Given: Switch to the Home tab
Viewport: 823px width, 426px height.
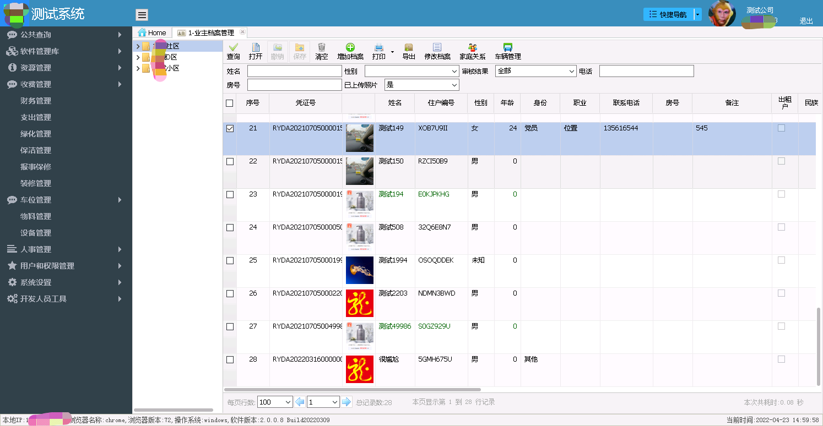Looking at the screenshot, I should click(152, 32).
